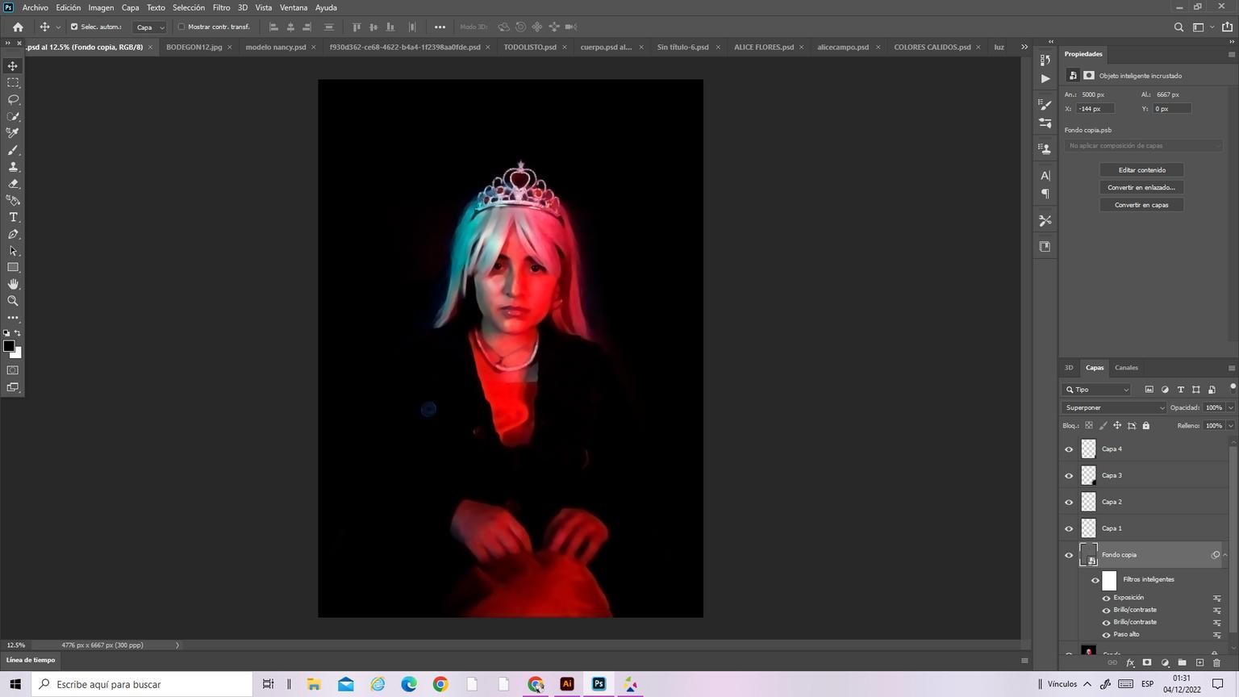The height and width of the screenshot is (697, 1239).
Task: Switch to the ALICE FLORES.psd tab
Action: pos(764,47)
